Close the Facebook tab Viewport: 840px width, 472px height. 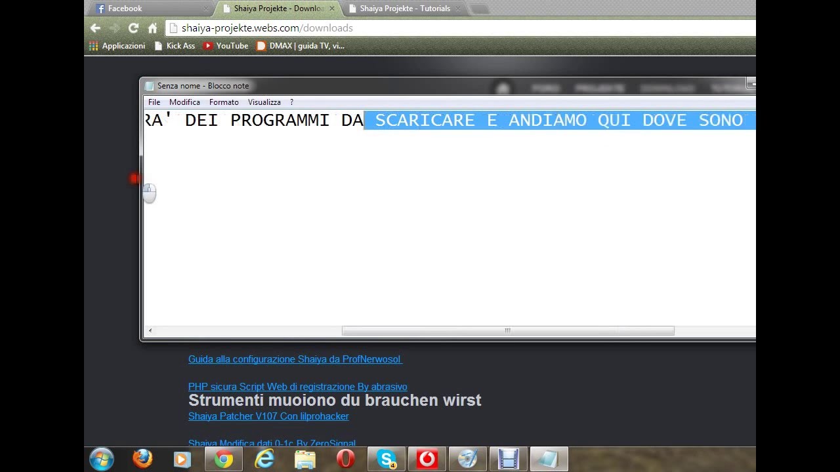[x=205, y=9]
